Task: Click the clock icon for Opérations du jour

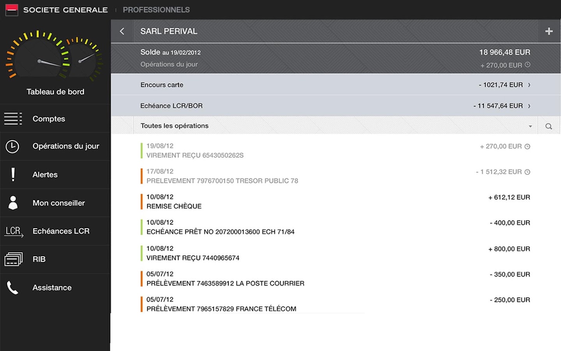Action: coord(12,146)
